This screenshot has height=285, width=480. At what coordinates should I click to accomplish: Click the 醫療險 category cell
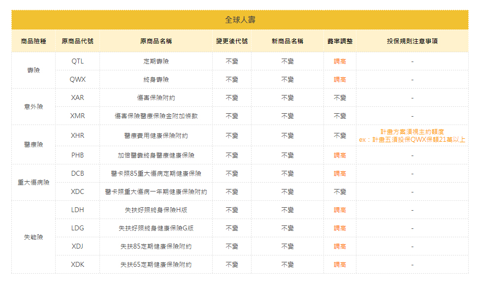[x=33, y=145]
